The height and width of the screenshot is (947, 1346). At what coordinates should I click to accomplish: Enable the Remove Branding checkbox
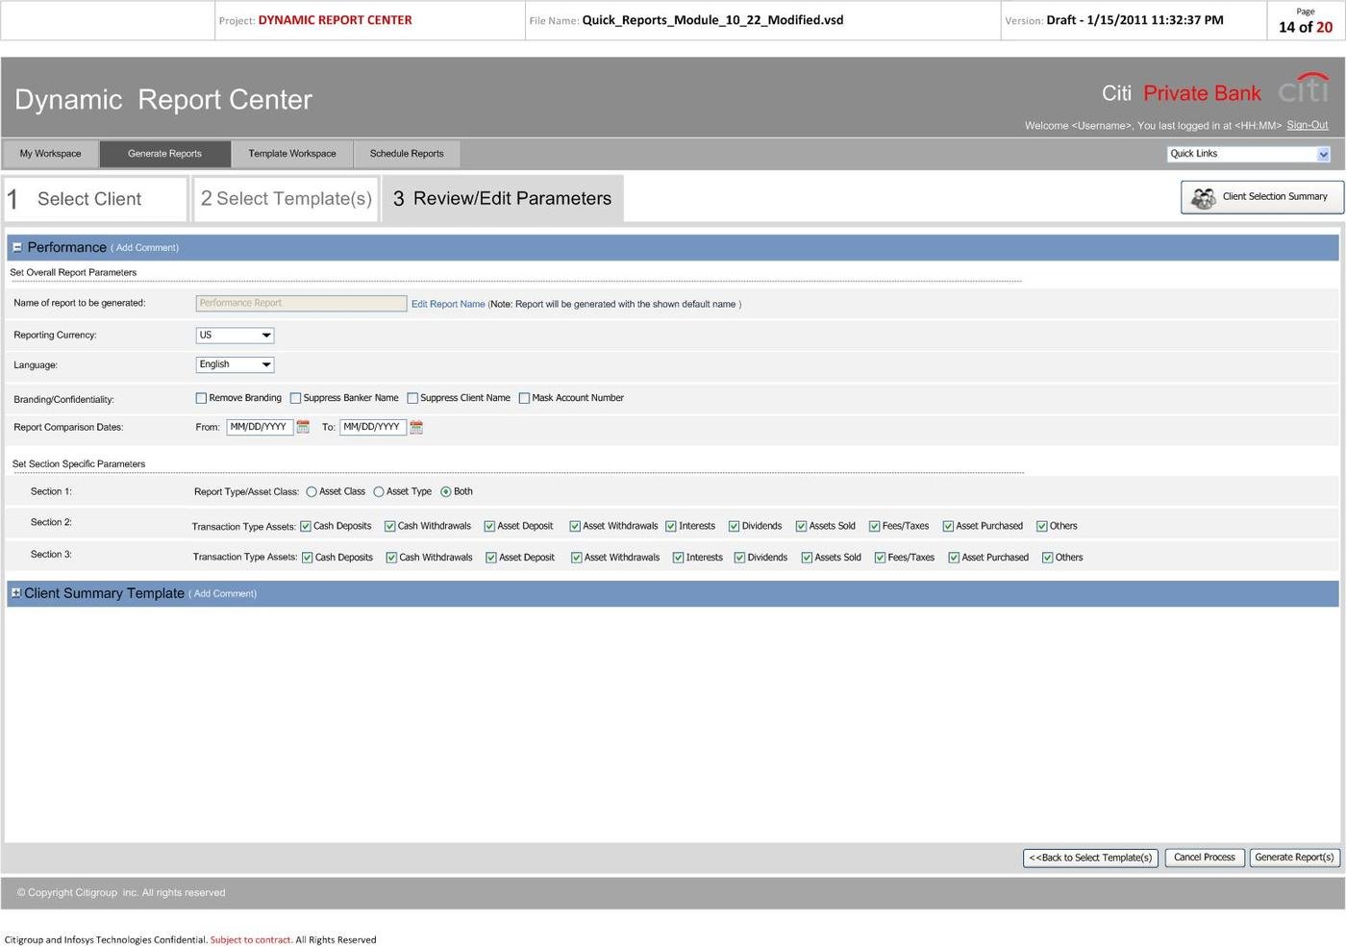pos(201,397)
